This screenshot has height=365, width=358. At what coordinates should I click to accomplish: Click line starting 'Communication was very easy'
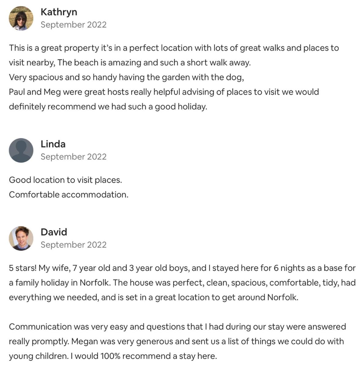coord(177,326)
